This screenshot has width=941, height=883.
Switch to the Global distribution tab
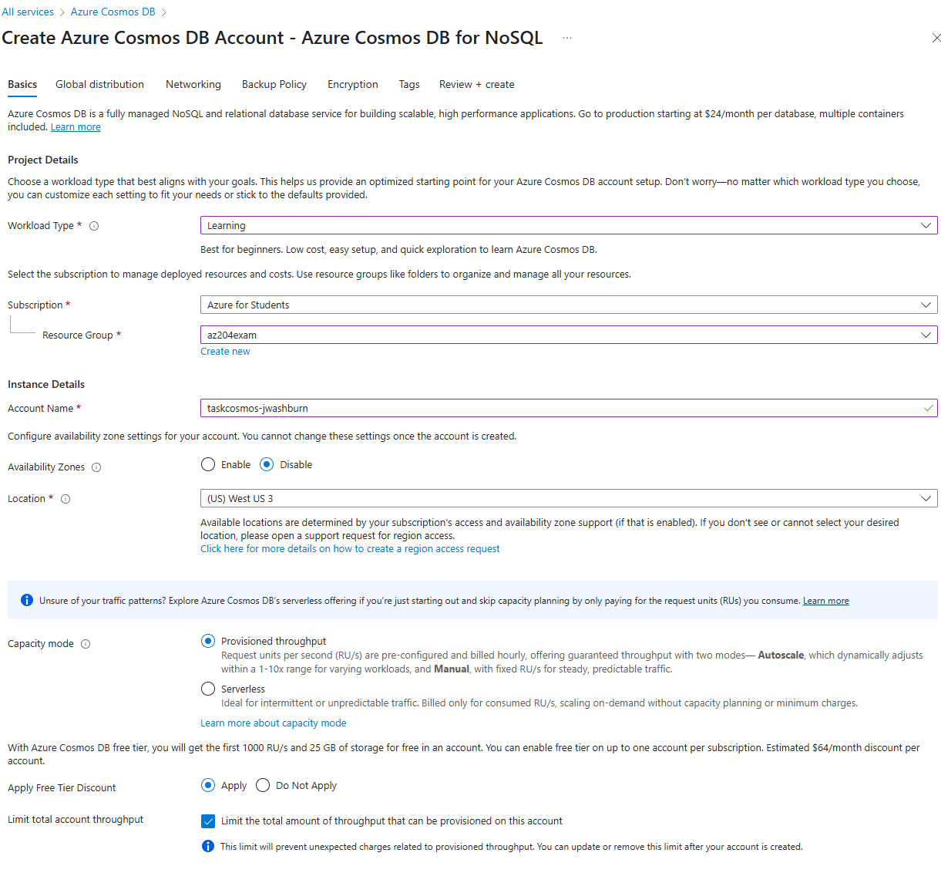(x=99, y=84)
